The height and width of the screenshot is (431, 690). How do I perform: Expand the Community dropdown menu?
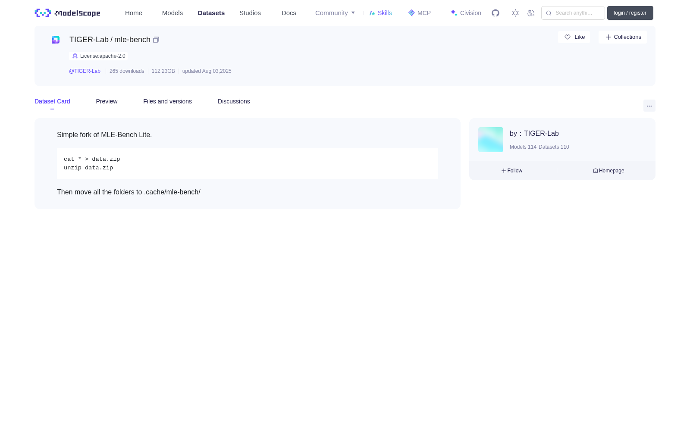(x=335, y=13)
